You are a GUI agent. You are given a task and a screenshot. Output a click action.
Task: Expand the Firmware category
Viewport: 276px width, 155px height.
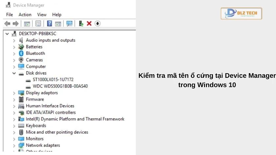pos(14,100)
